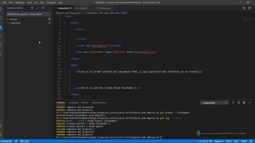Change file encoding via UTF-8
Image resolution: width=255 pixels, height=143 pixels.
pyautogui.click(x=228, y=141)
